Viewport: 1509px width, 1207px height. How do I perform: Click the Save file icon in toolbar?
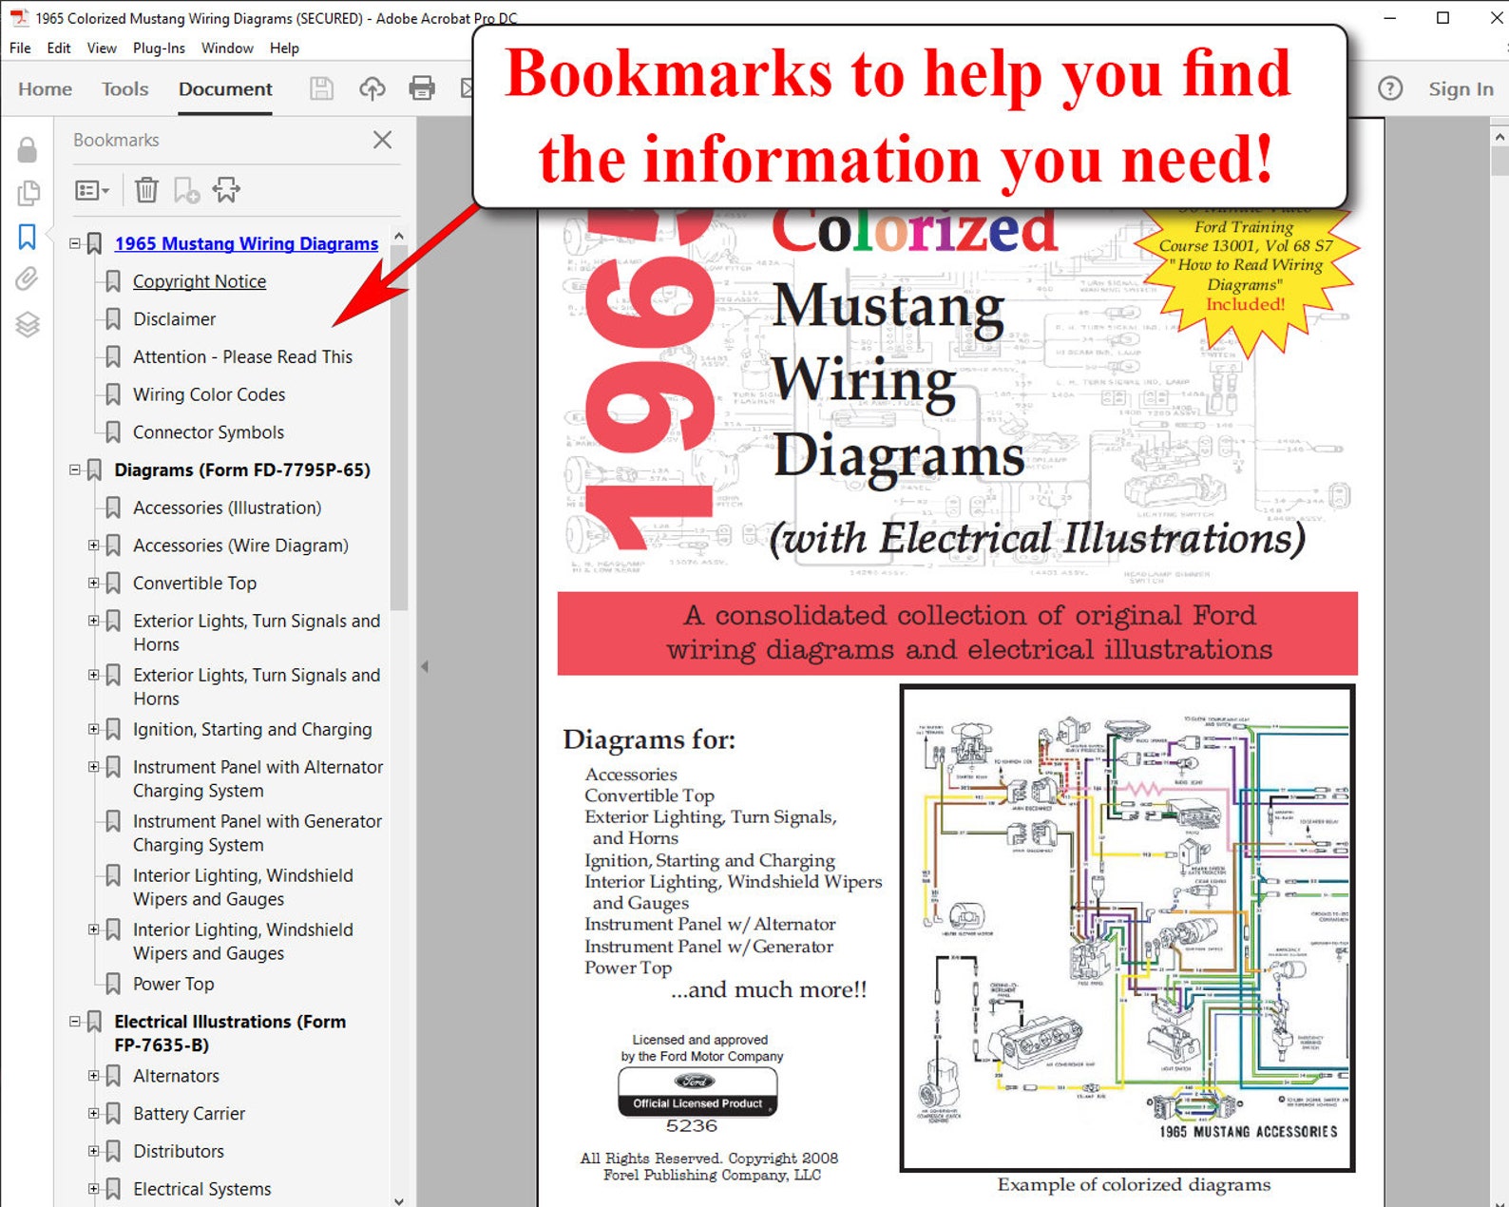point(322,88)
